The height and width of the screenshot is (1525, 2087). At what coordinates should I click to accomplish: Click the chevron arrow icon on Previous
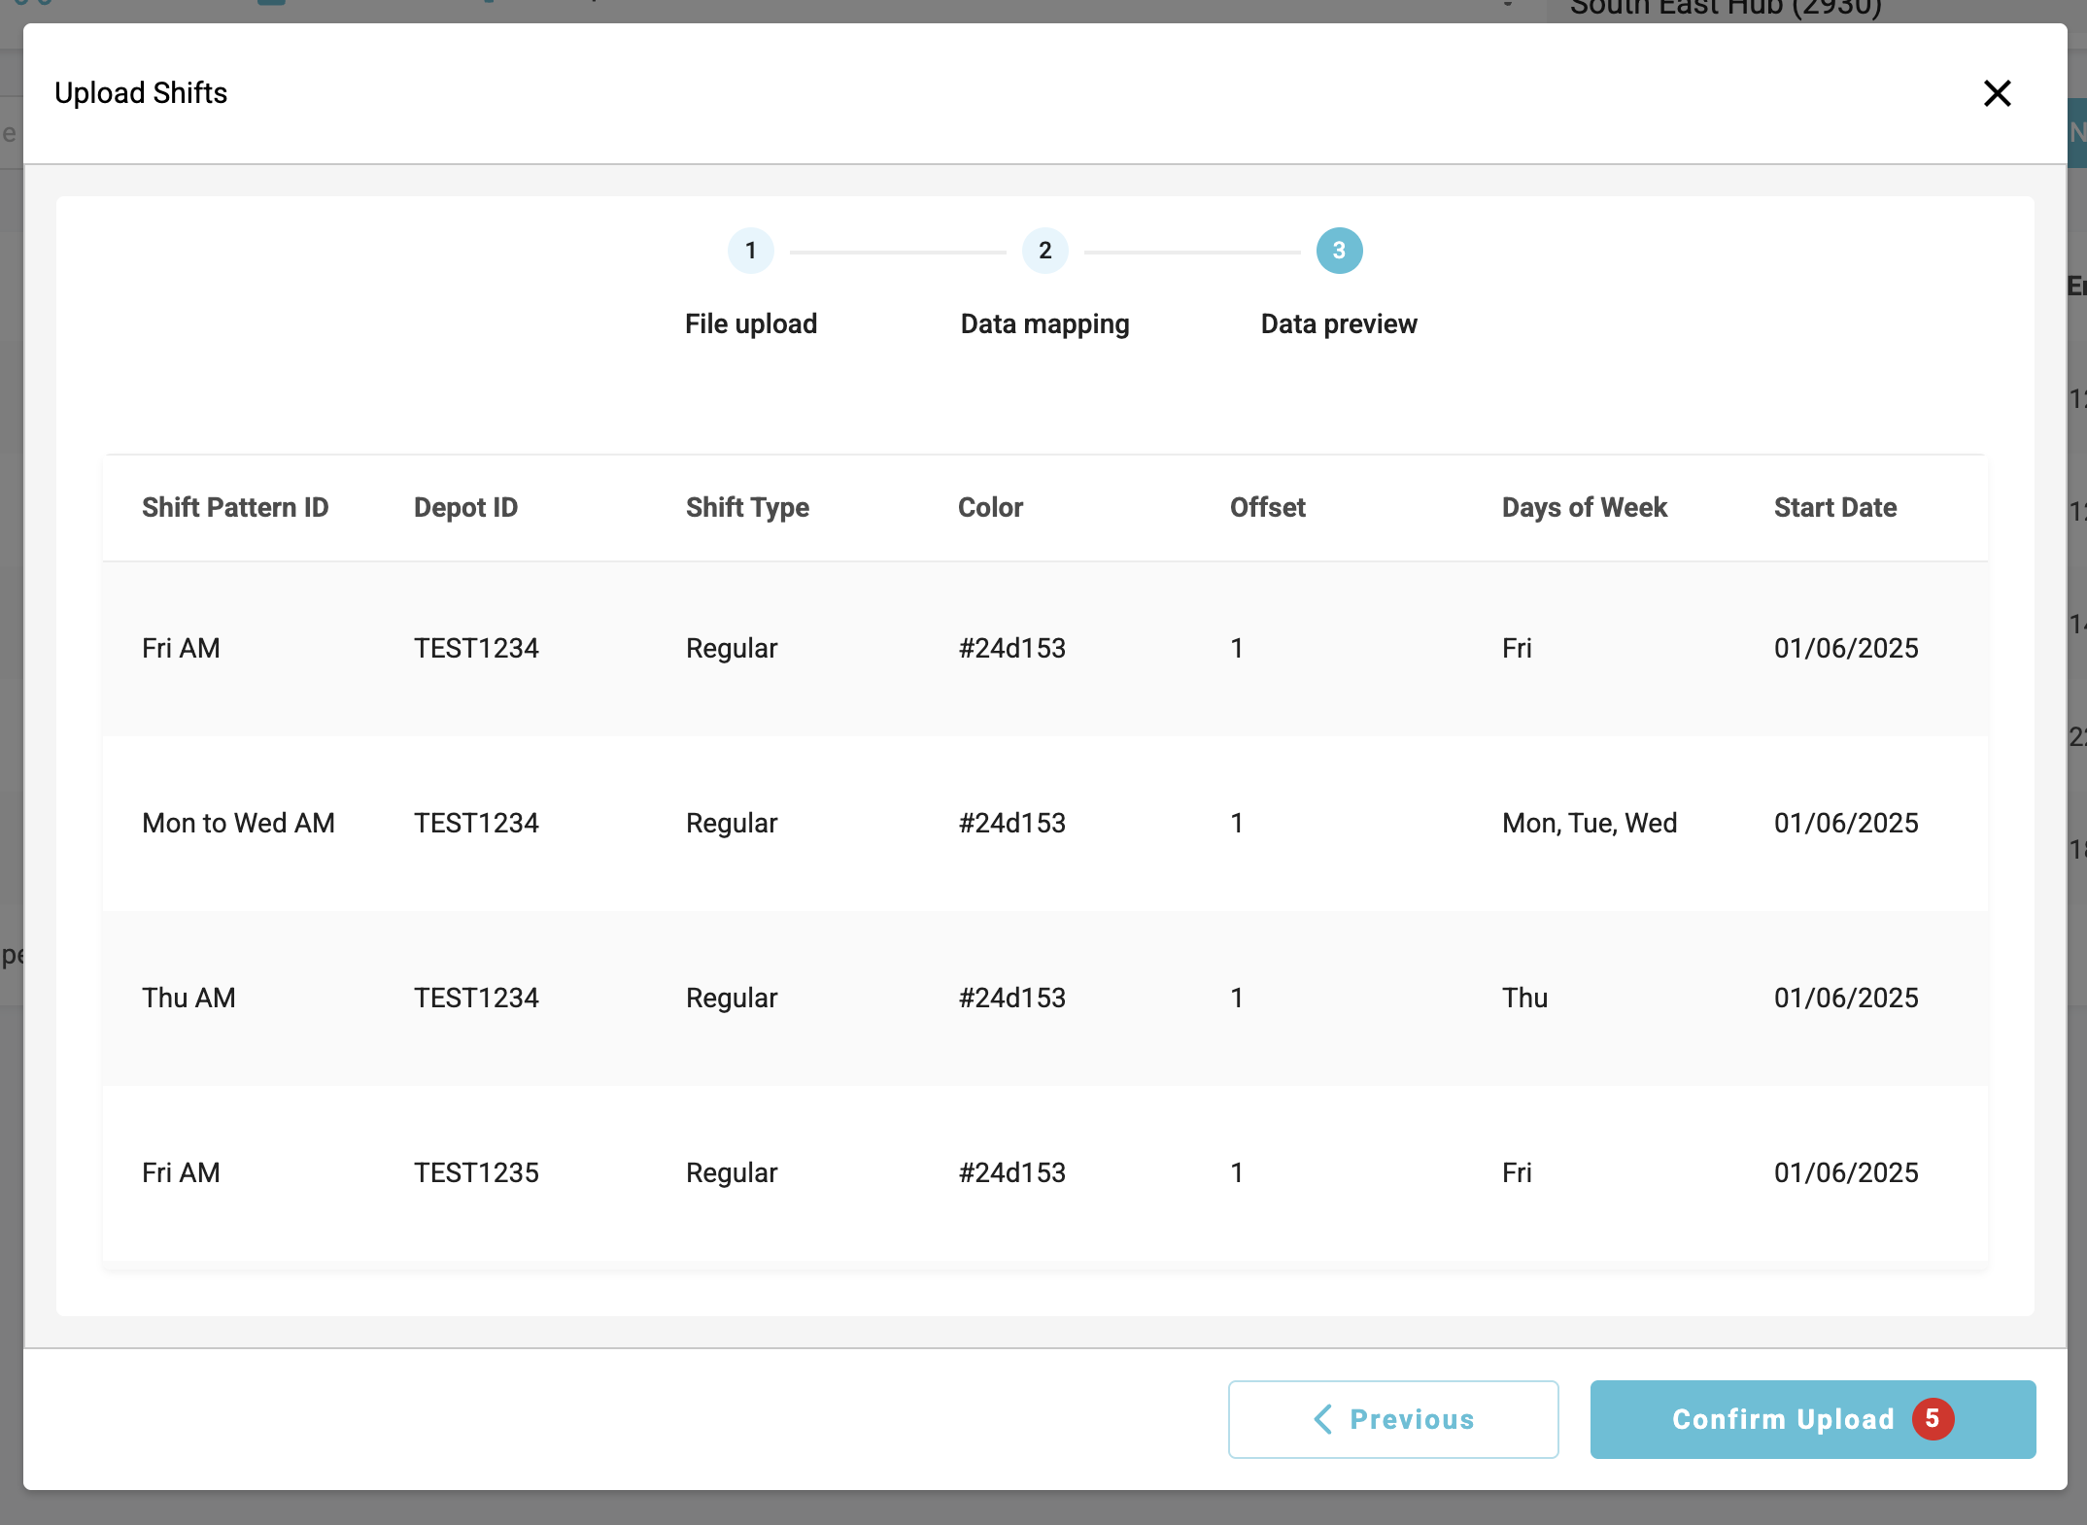tap(1323, 1419)
